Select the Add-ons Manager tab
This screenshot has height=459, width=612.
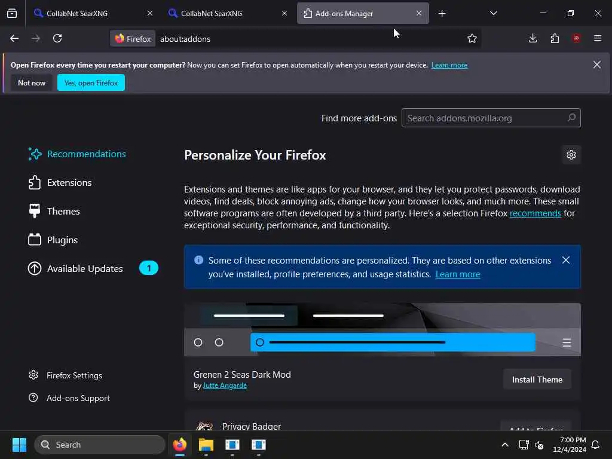click(x=363, y=13)
